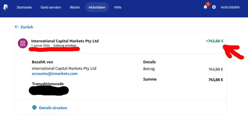Screen dimensions: 248x131
Task: Click the printer icon
Action: point(34,107)
